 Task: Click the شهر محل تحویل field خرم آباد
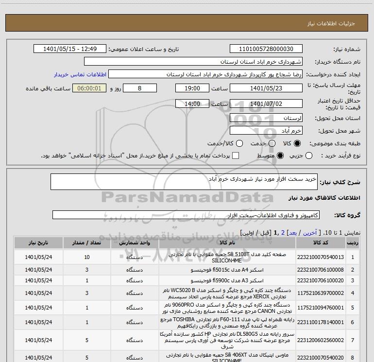tap(266, 130)
